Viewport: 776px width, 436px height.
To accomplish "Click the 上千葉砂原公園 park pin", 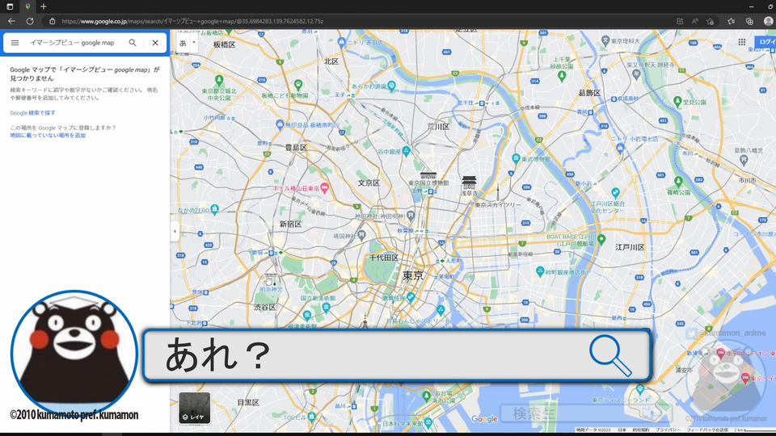I will pyautogui.click(x=562, y=76).
